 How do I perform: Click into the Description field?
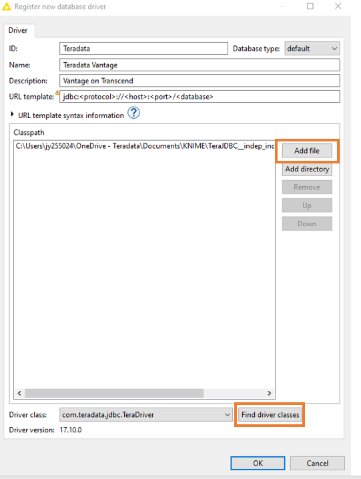click(200, 81)
